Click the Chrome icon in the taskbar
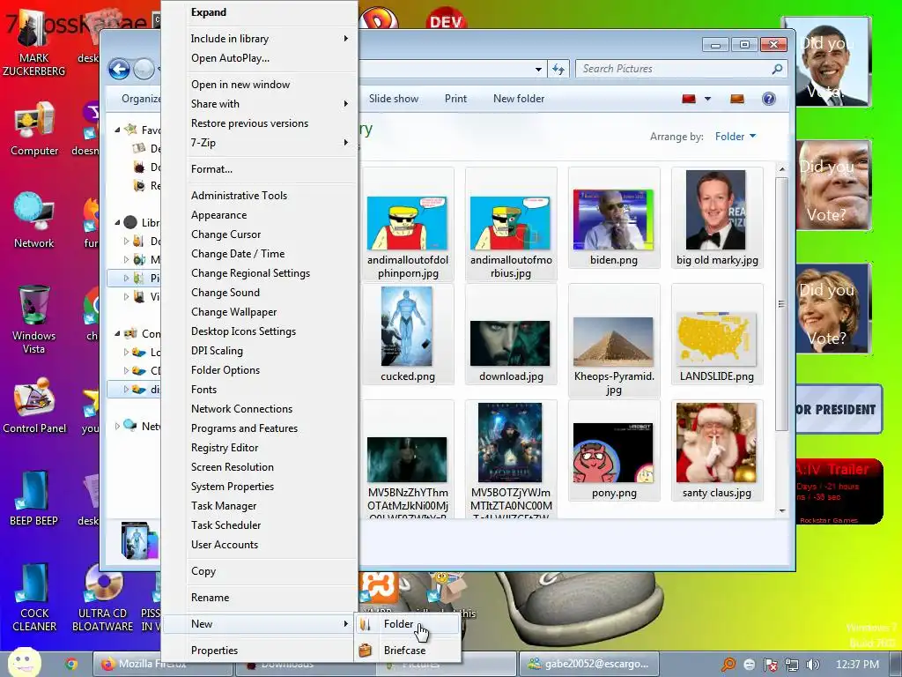This screenshot has height=677, width=902. click(x=71, y=664)
